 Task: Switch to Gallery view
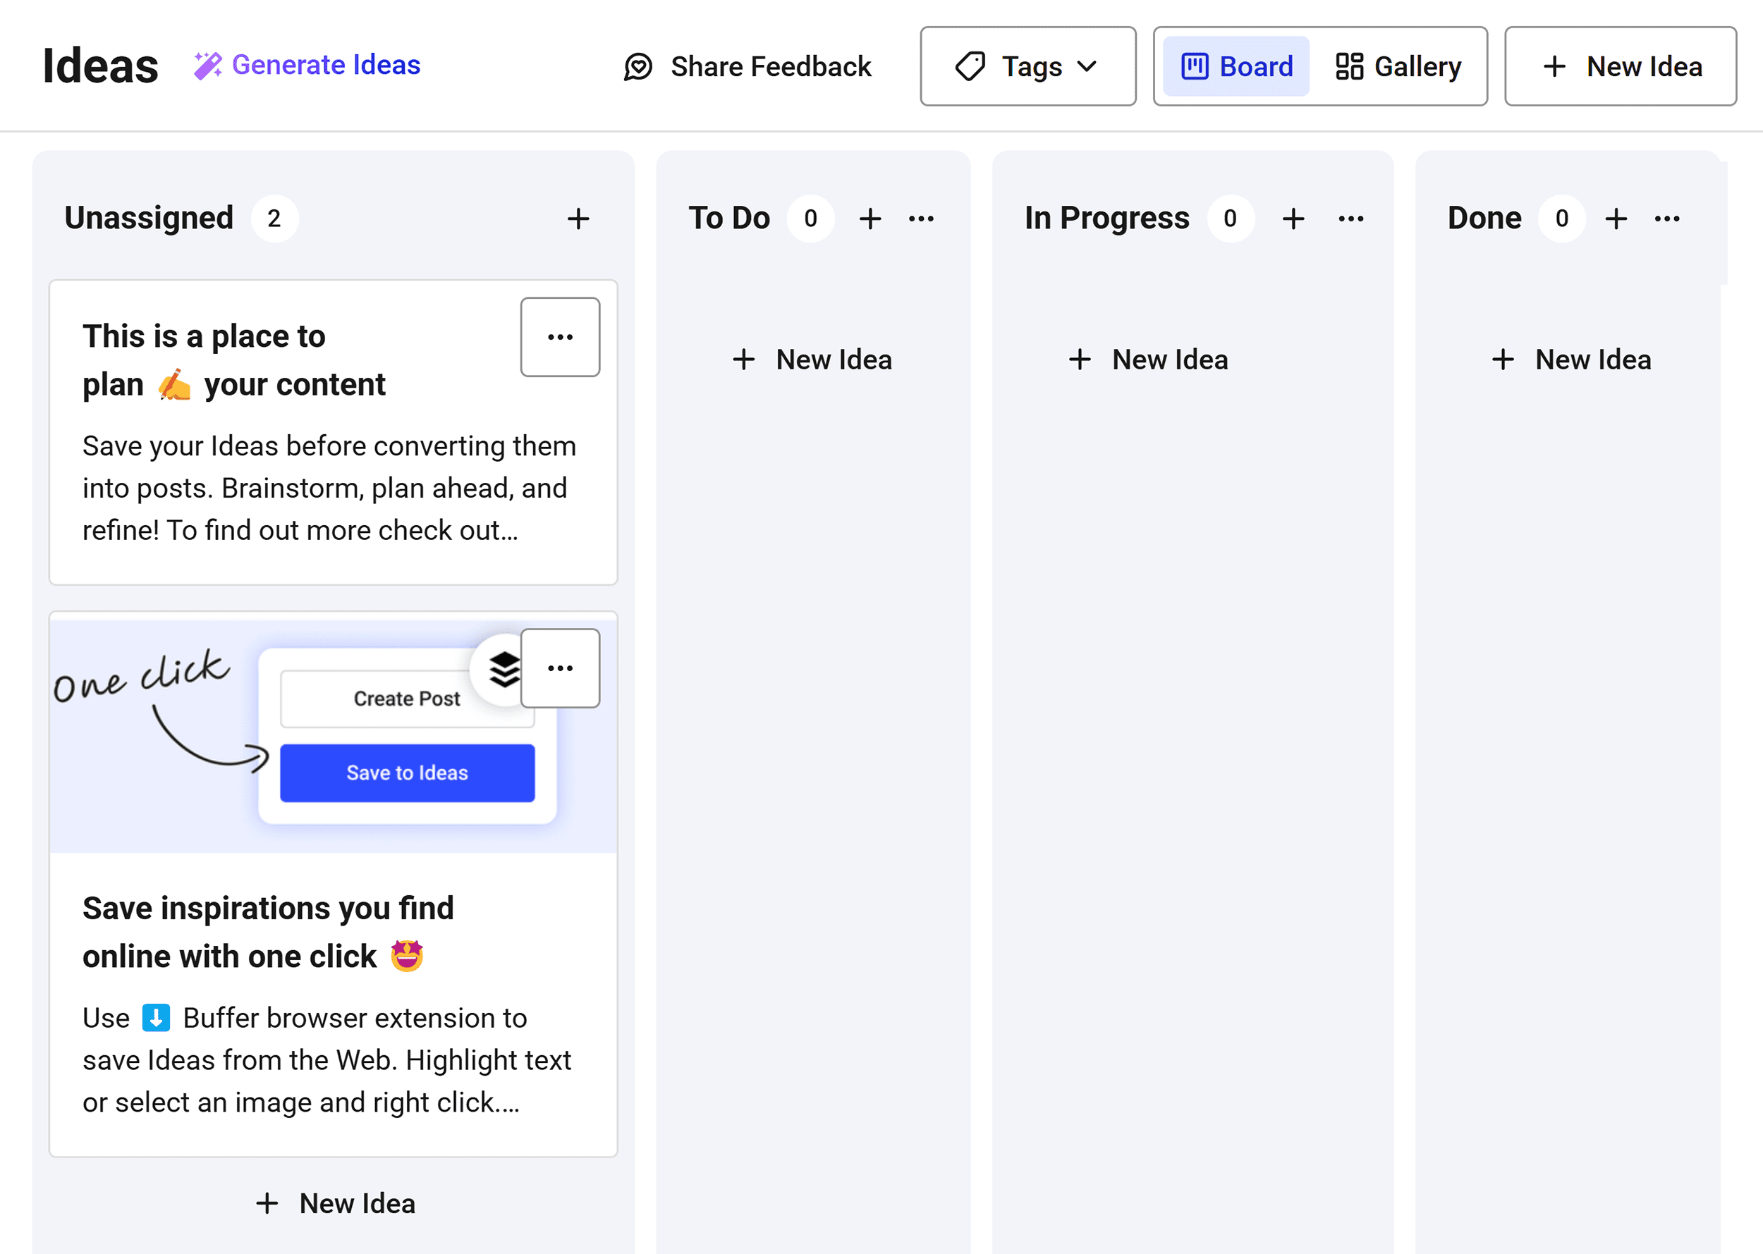coord(1398,66)
